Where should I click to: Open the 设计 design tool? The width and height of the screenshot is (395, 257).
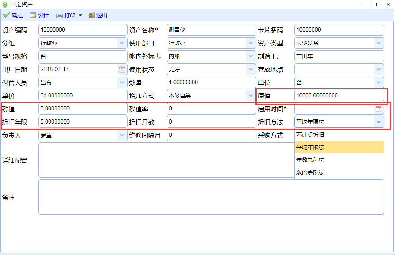[39, 15]
